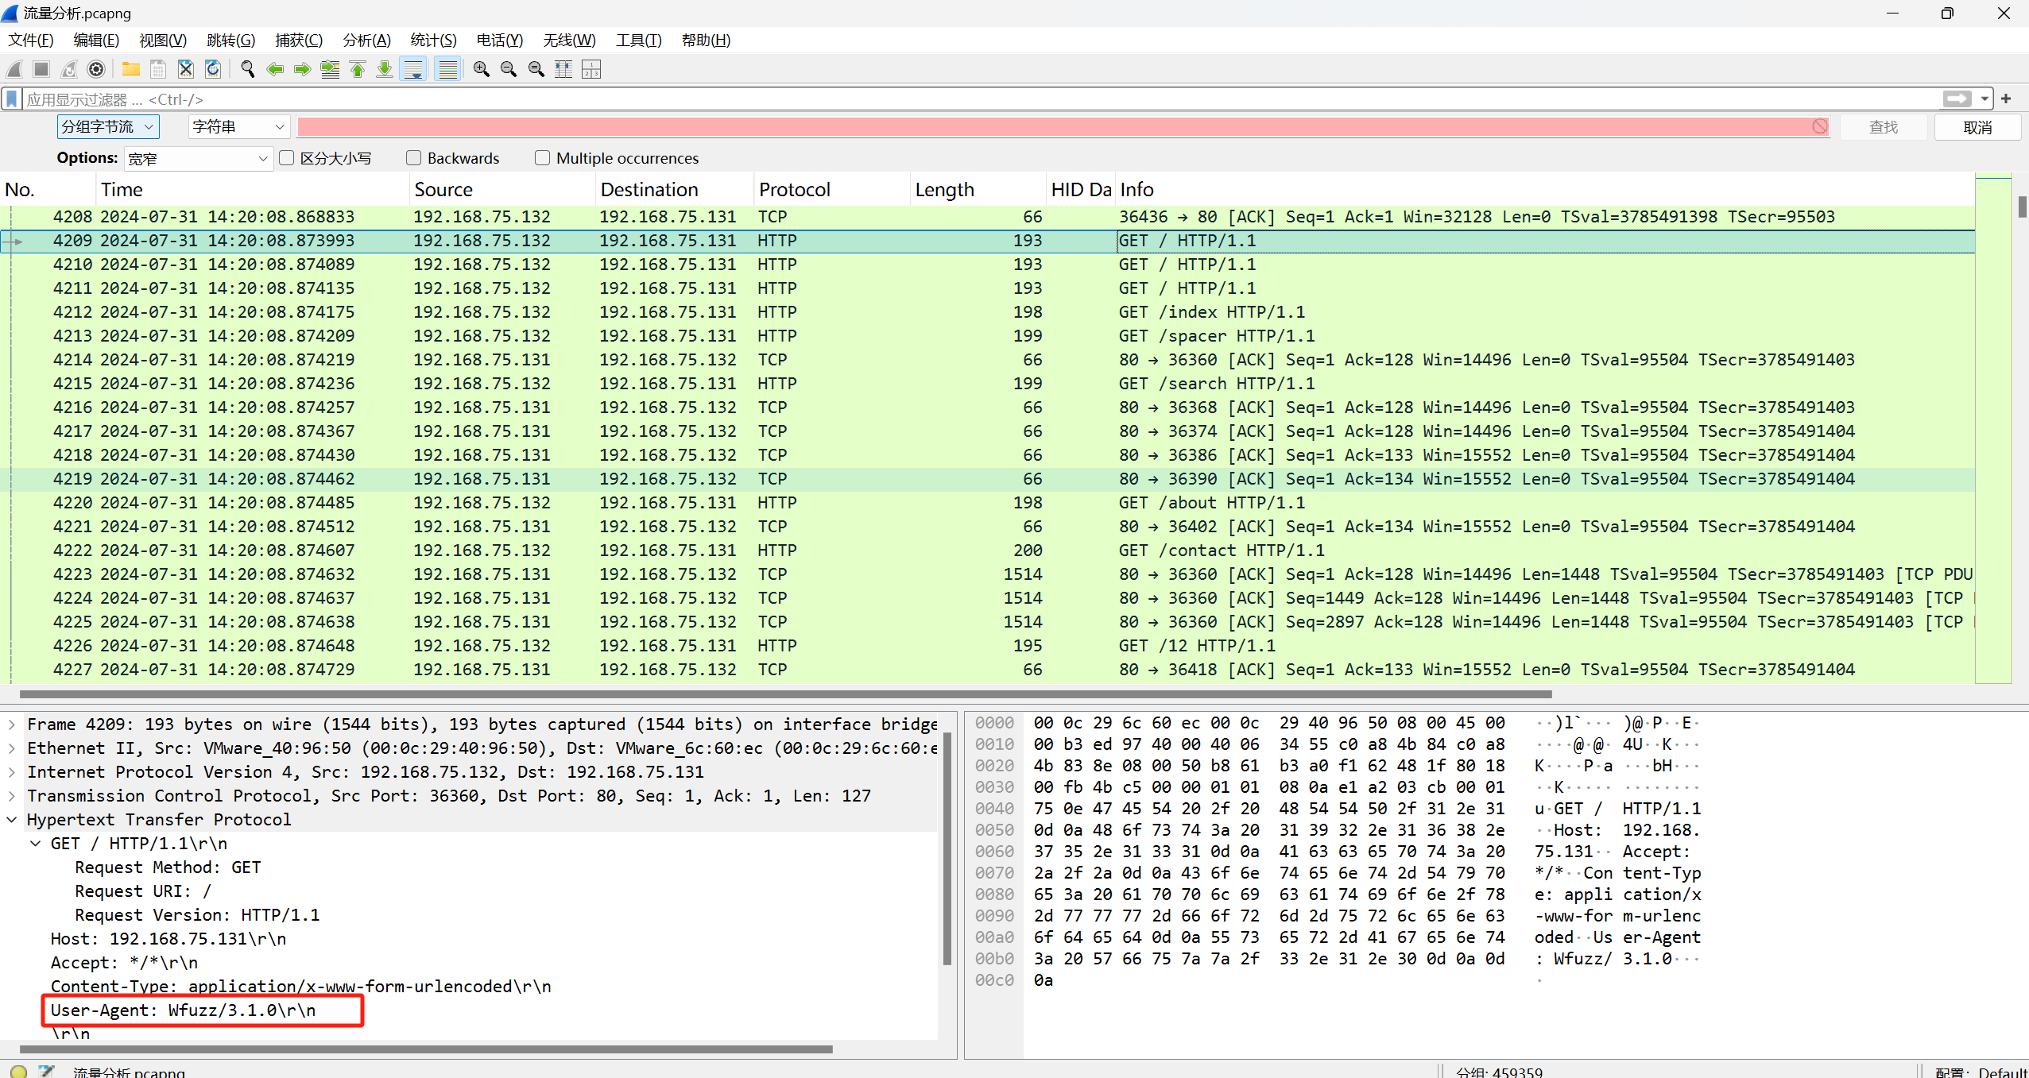The image size is (2029, 1078).
Task: Go to first packet arrow icon
Action: click(358, 70)
